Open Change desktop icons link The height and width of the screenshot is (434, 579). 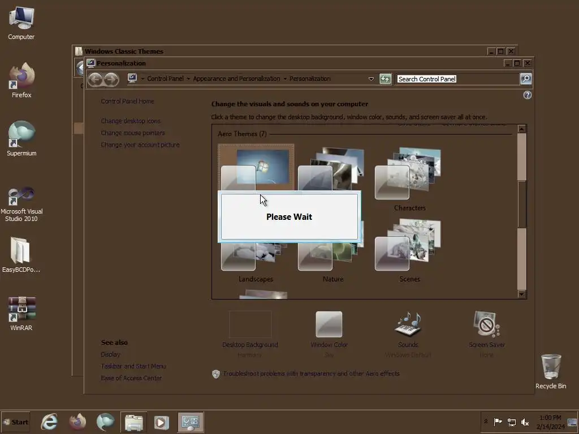(x=131, y=121)
